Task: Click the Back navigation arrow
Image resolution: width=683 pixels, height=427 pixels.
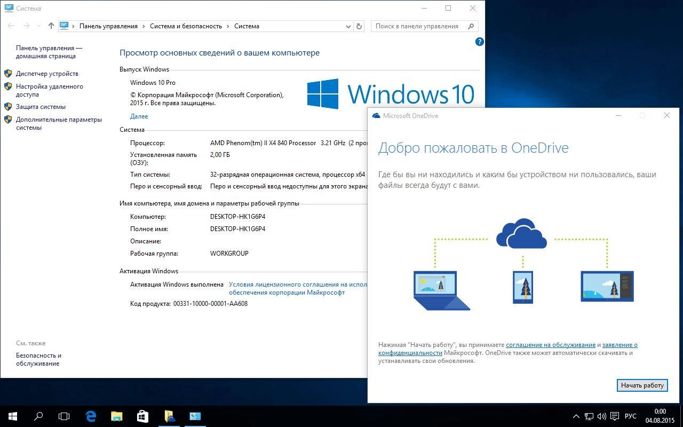Action: (11, 26)
